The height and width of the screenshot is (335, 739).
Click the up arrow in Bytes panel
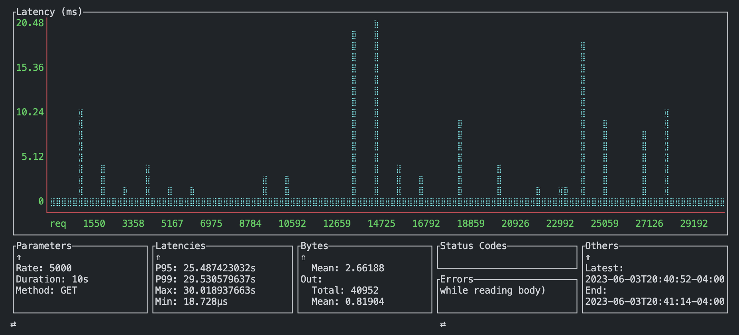[303, 257]
